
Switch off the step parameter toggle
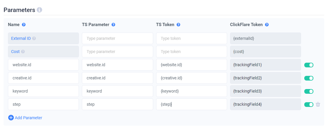coord(309,104)
